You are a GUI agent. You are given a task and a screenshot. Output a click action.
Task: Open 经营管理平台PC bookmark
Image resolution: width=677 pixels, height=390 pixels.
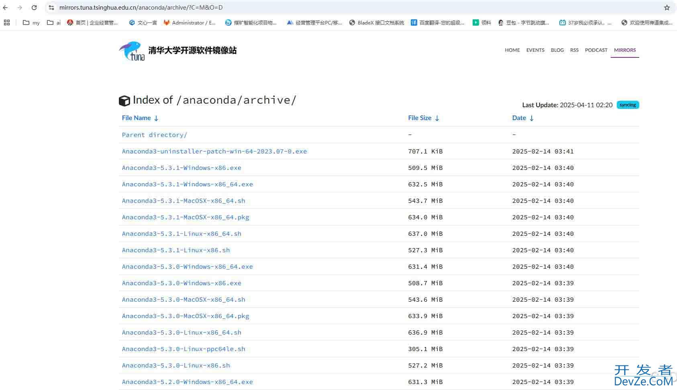(x=314, y=22)
